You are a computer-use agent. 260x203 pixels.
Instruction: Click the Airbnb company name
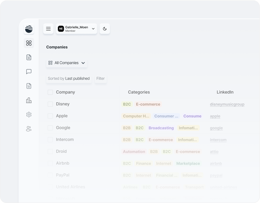pyautogui.click(x=63, y=163)
